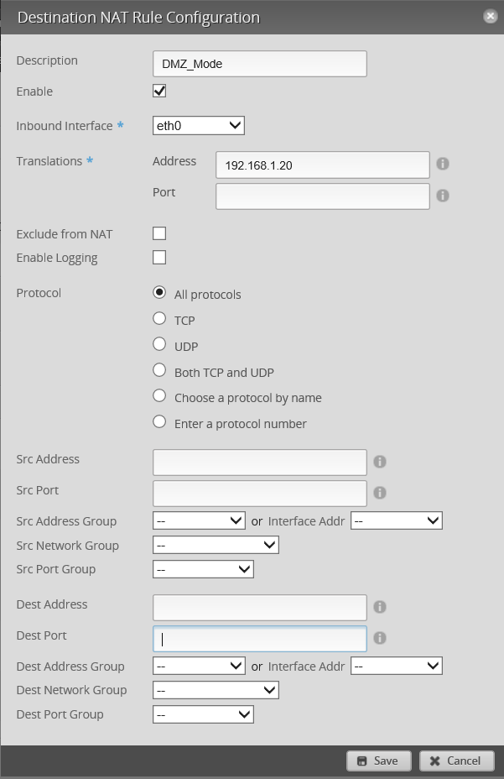Click the info icon next to Dest Port
504x779 pixels.
(379, 638)
